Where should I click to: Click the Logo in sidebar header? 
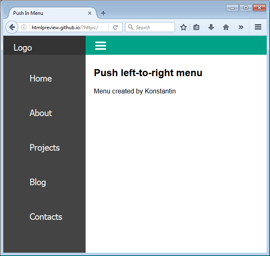tap(23, 48)
